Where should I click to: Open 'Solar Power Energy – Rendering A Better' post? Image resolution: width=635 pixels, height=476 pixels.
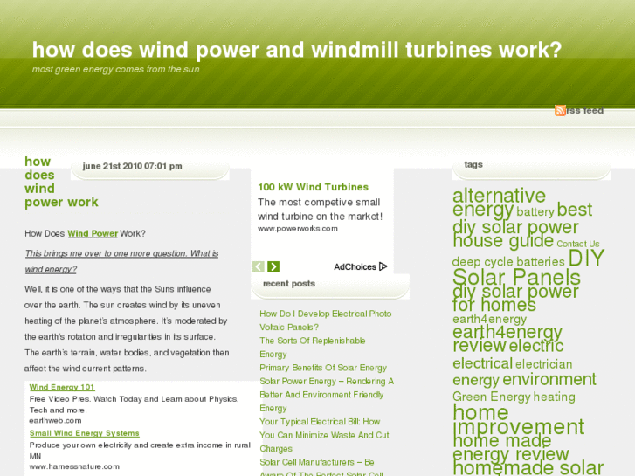(327, 395)
